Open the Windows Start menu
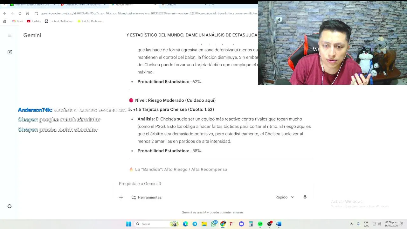The height and width of the screenshot is (229, 407). 128,224
